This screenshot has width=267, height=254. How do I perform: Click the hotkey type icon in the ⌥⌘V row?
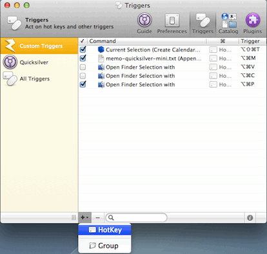pos(213,67)
